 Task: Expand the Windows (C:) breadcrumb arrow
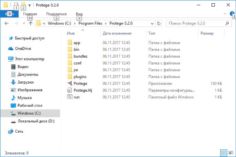(75, 24)
